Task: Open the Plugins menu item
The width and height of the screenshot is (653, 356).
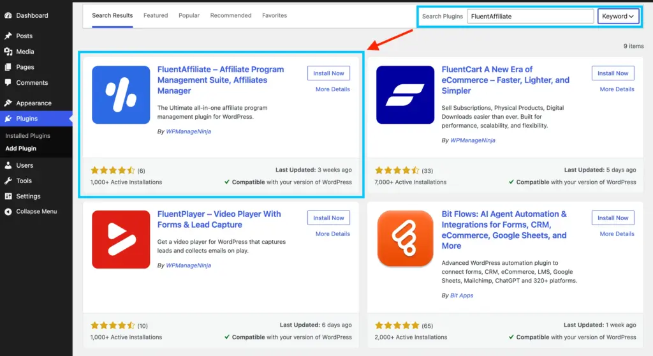Action: (x=36, y=119)
